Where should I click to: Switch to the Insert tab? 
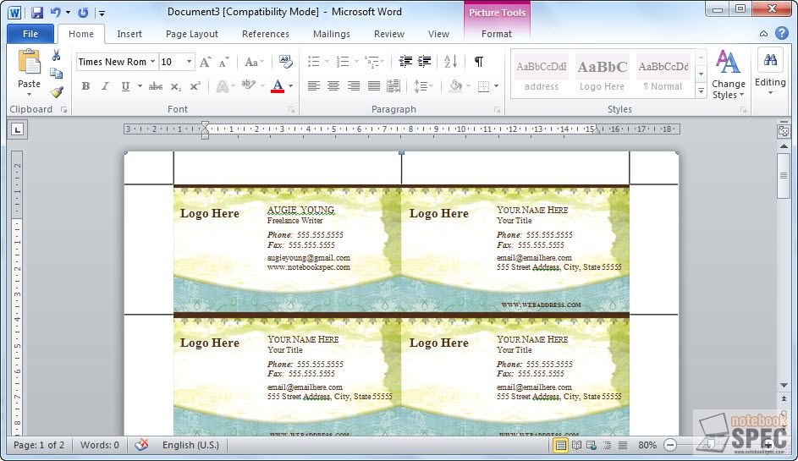pos(129,34)
